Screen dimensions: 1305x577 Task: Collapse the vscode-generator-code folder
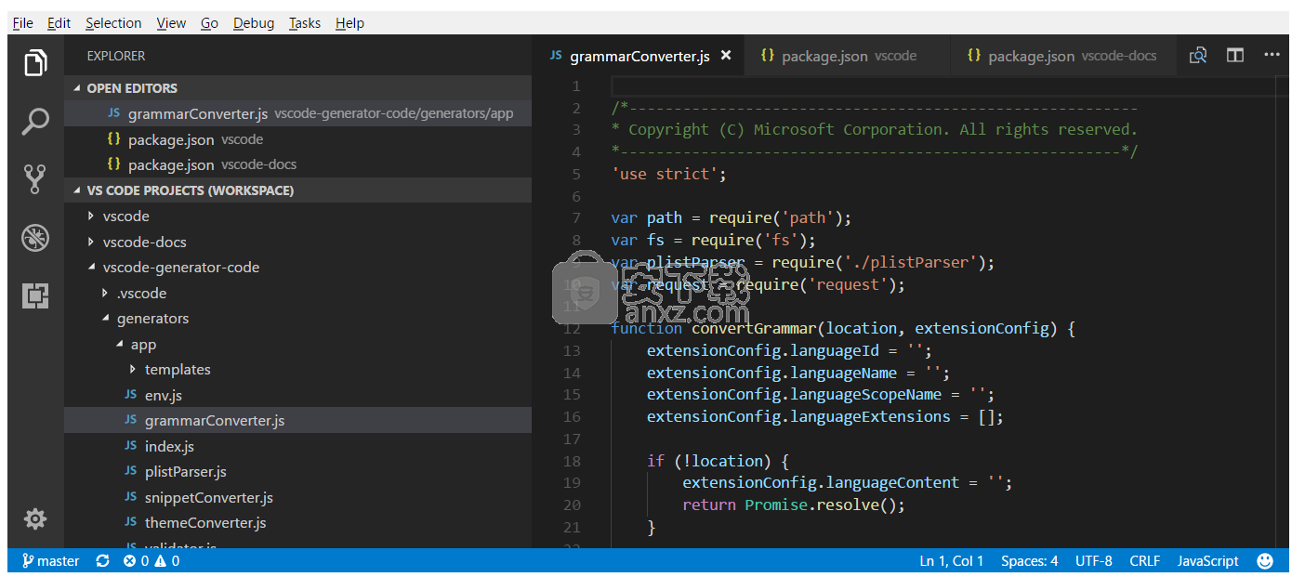[x=90, y=267]
